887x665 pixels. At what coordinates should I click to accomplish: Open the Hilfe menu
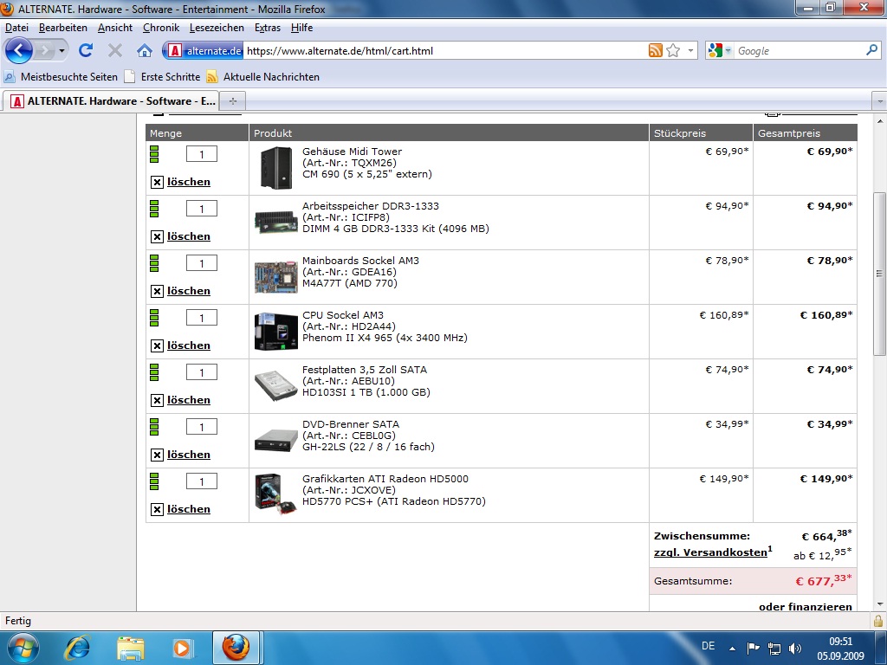(x=301, y=28)
